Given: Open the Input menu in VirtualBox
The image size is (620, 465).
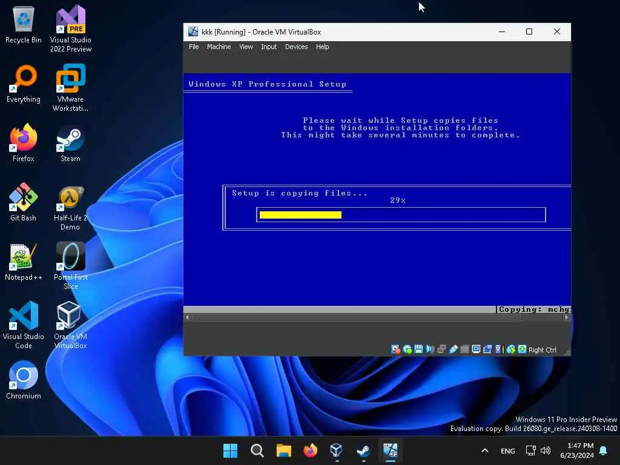Looking at the screenshot, I should [x=269, y=47].
